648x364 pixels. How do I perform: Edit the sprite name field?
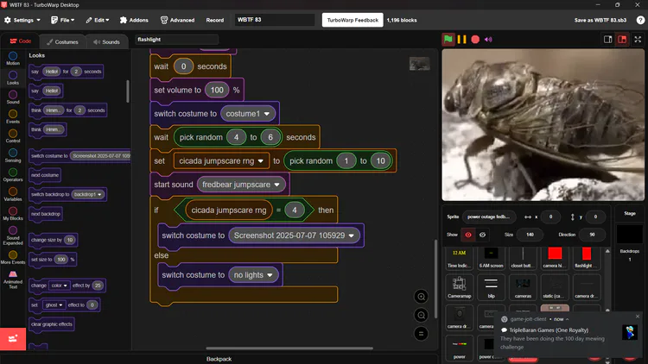pos(488,217)
